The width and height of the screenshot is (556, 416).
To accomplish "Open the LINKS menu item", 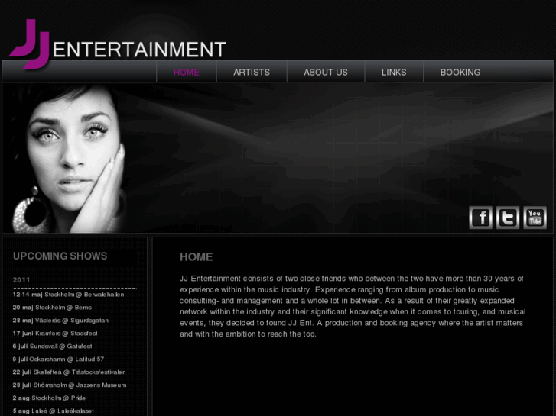I will point(394,72).
